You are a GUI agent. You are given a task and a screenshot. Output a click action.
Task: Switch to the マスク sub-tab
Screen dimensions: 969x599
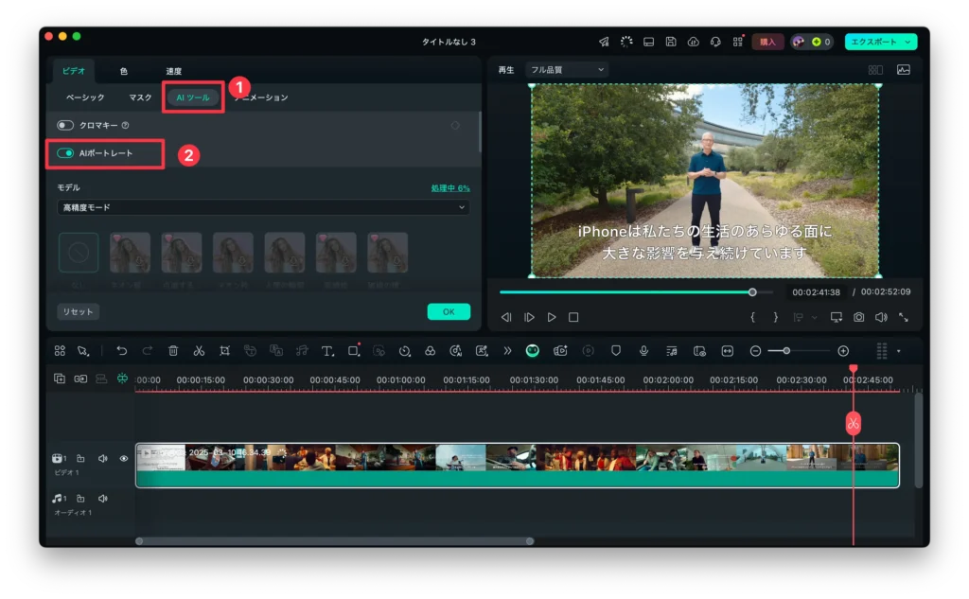click(x=140, y=97)
